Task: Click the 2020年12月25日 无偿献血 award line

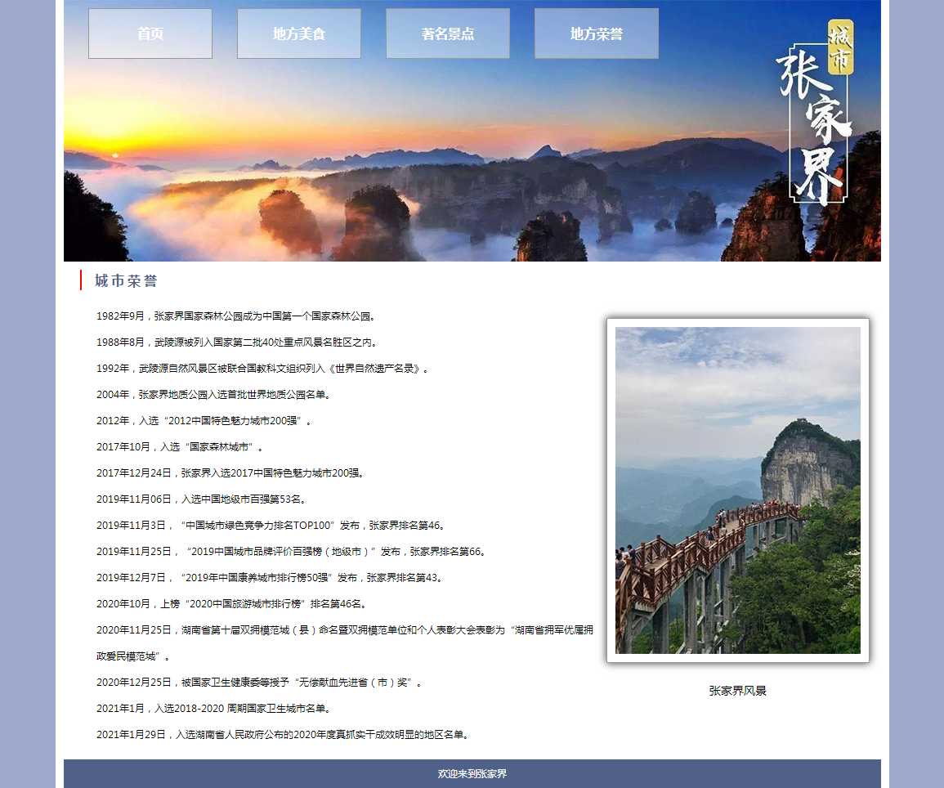Action: point(260,683)
